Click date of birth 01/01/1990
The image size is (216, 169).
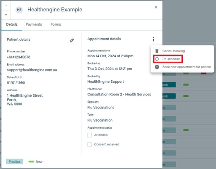click(x=16, y=83)
